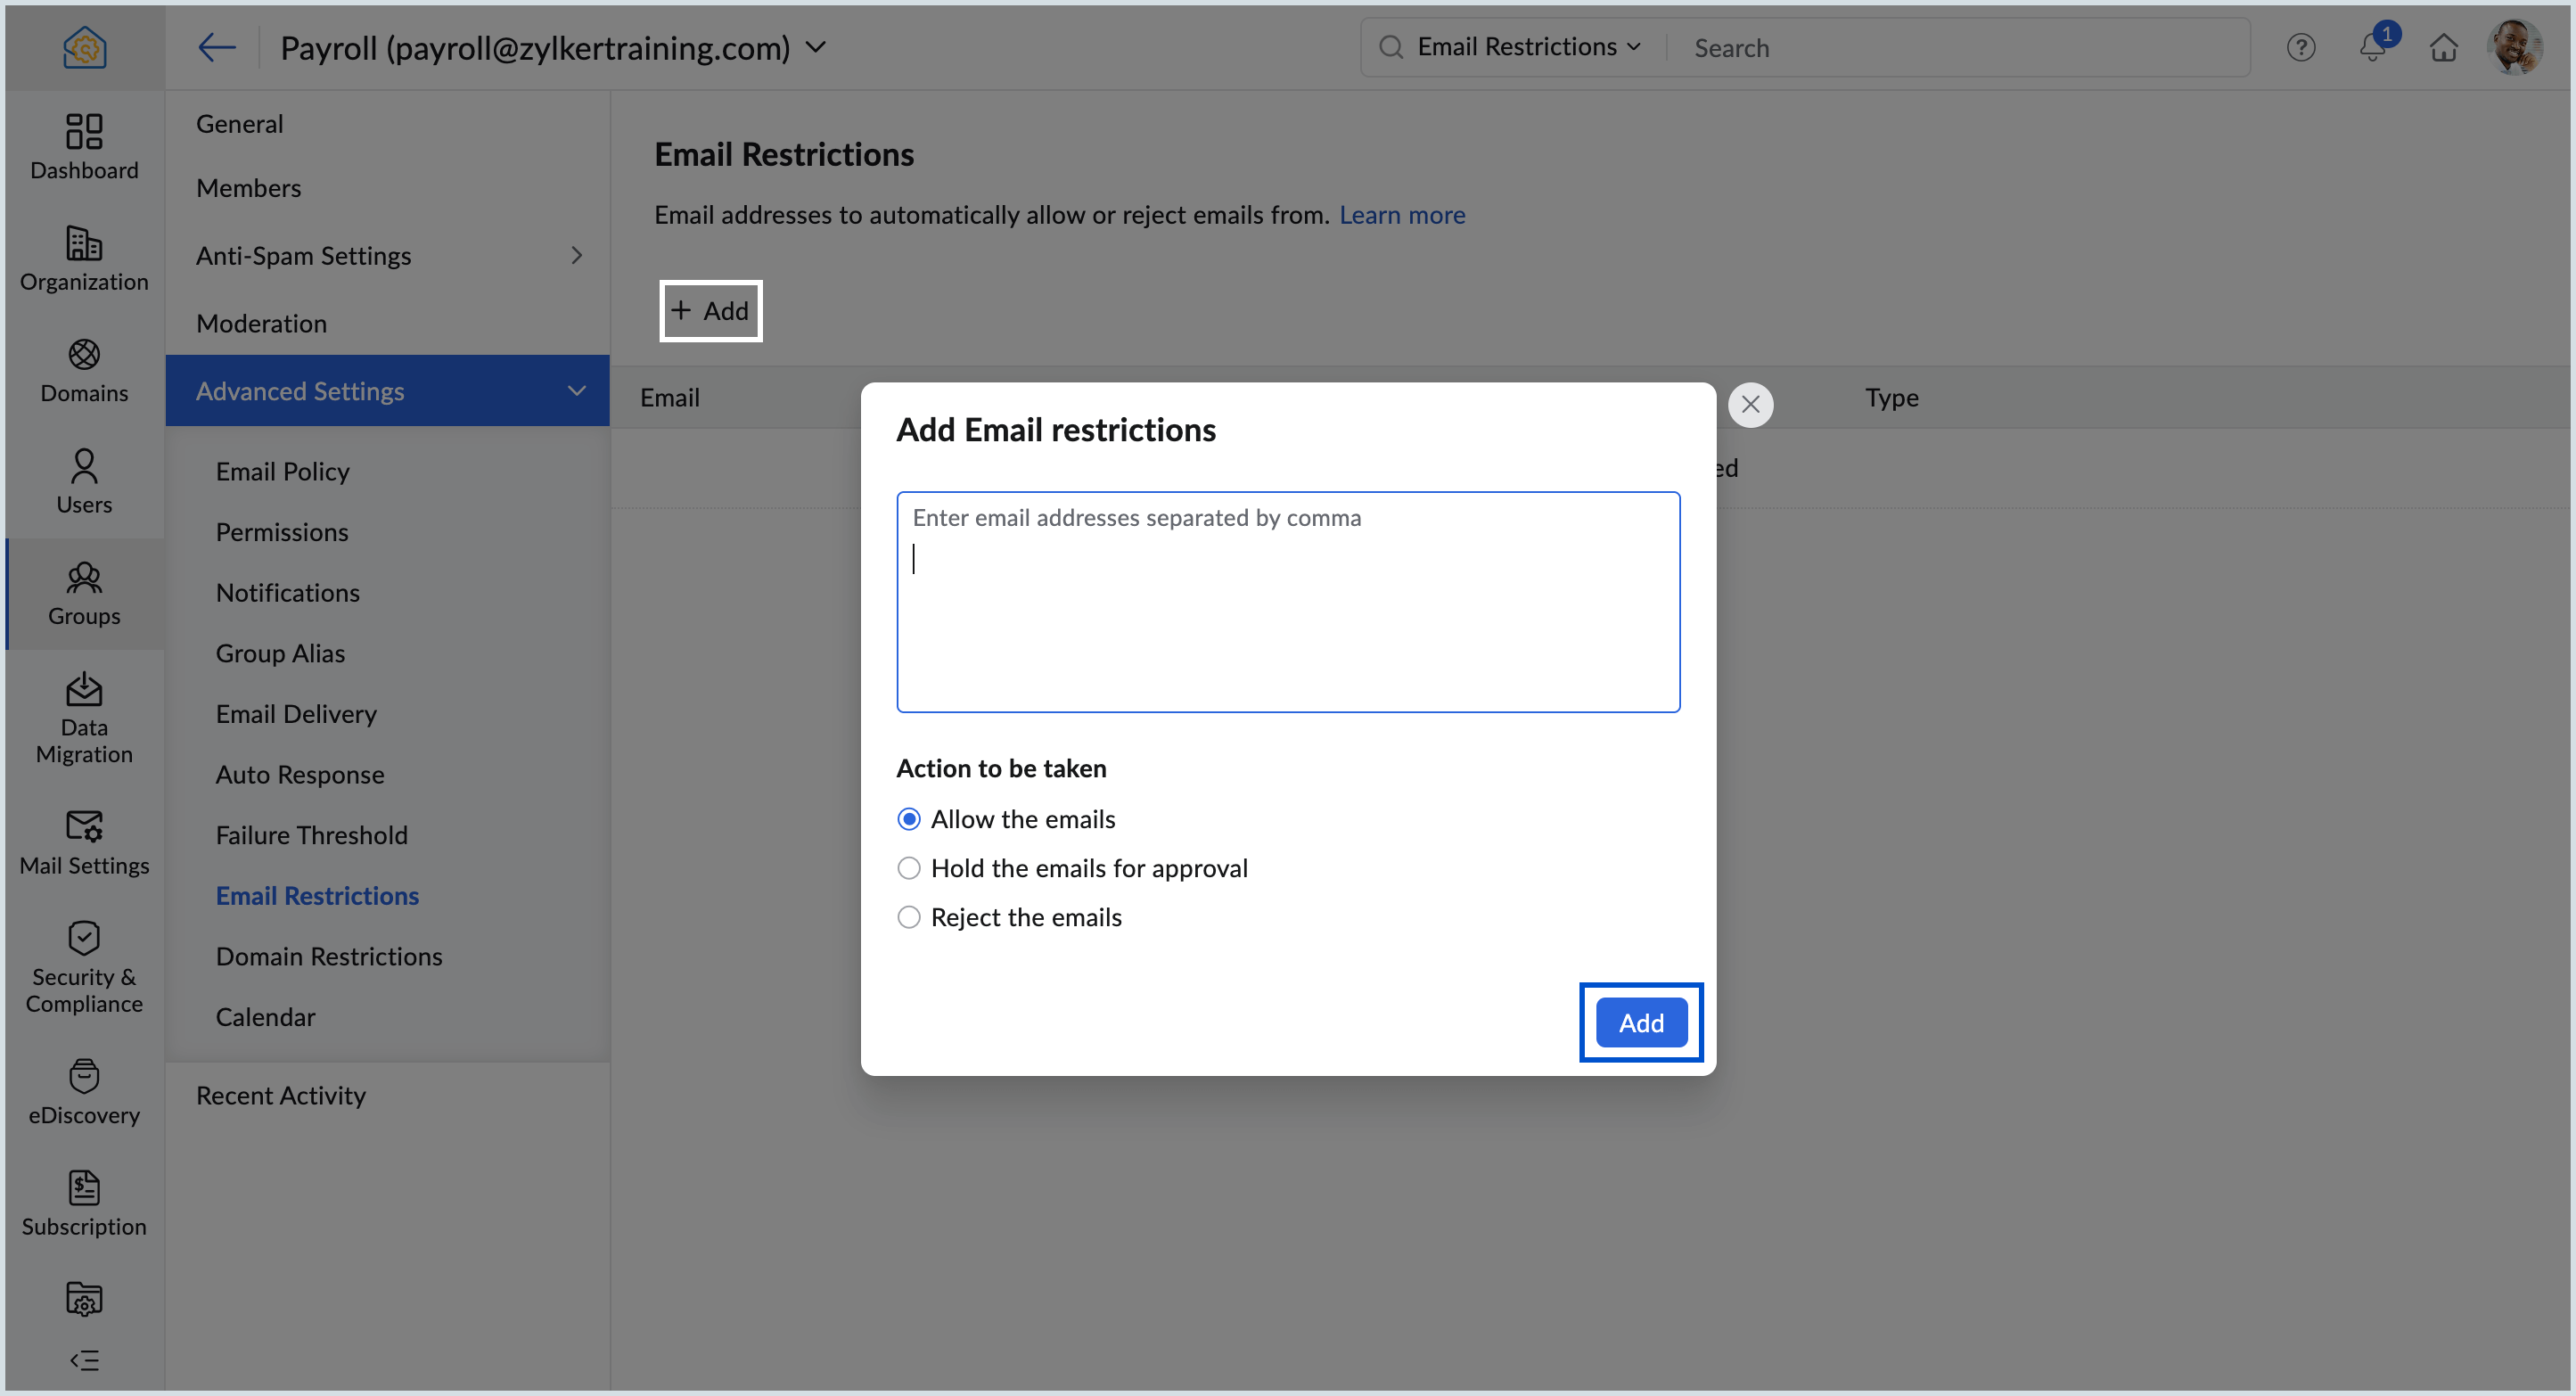Open the eDiscovery icon
This screenshot has width=2576, height=1396.
[84, 1076]
